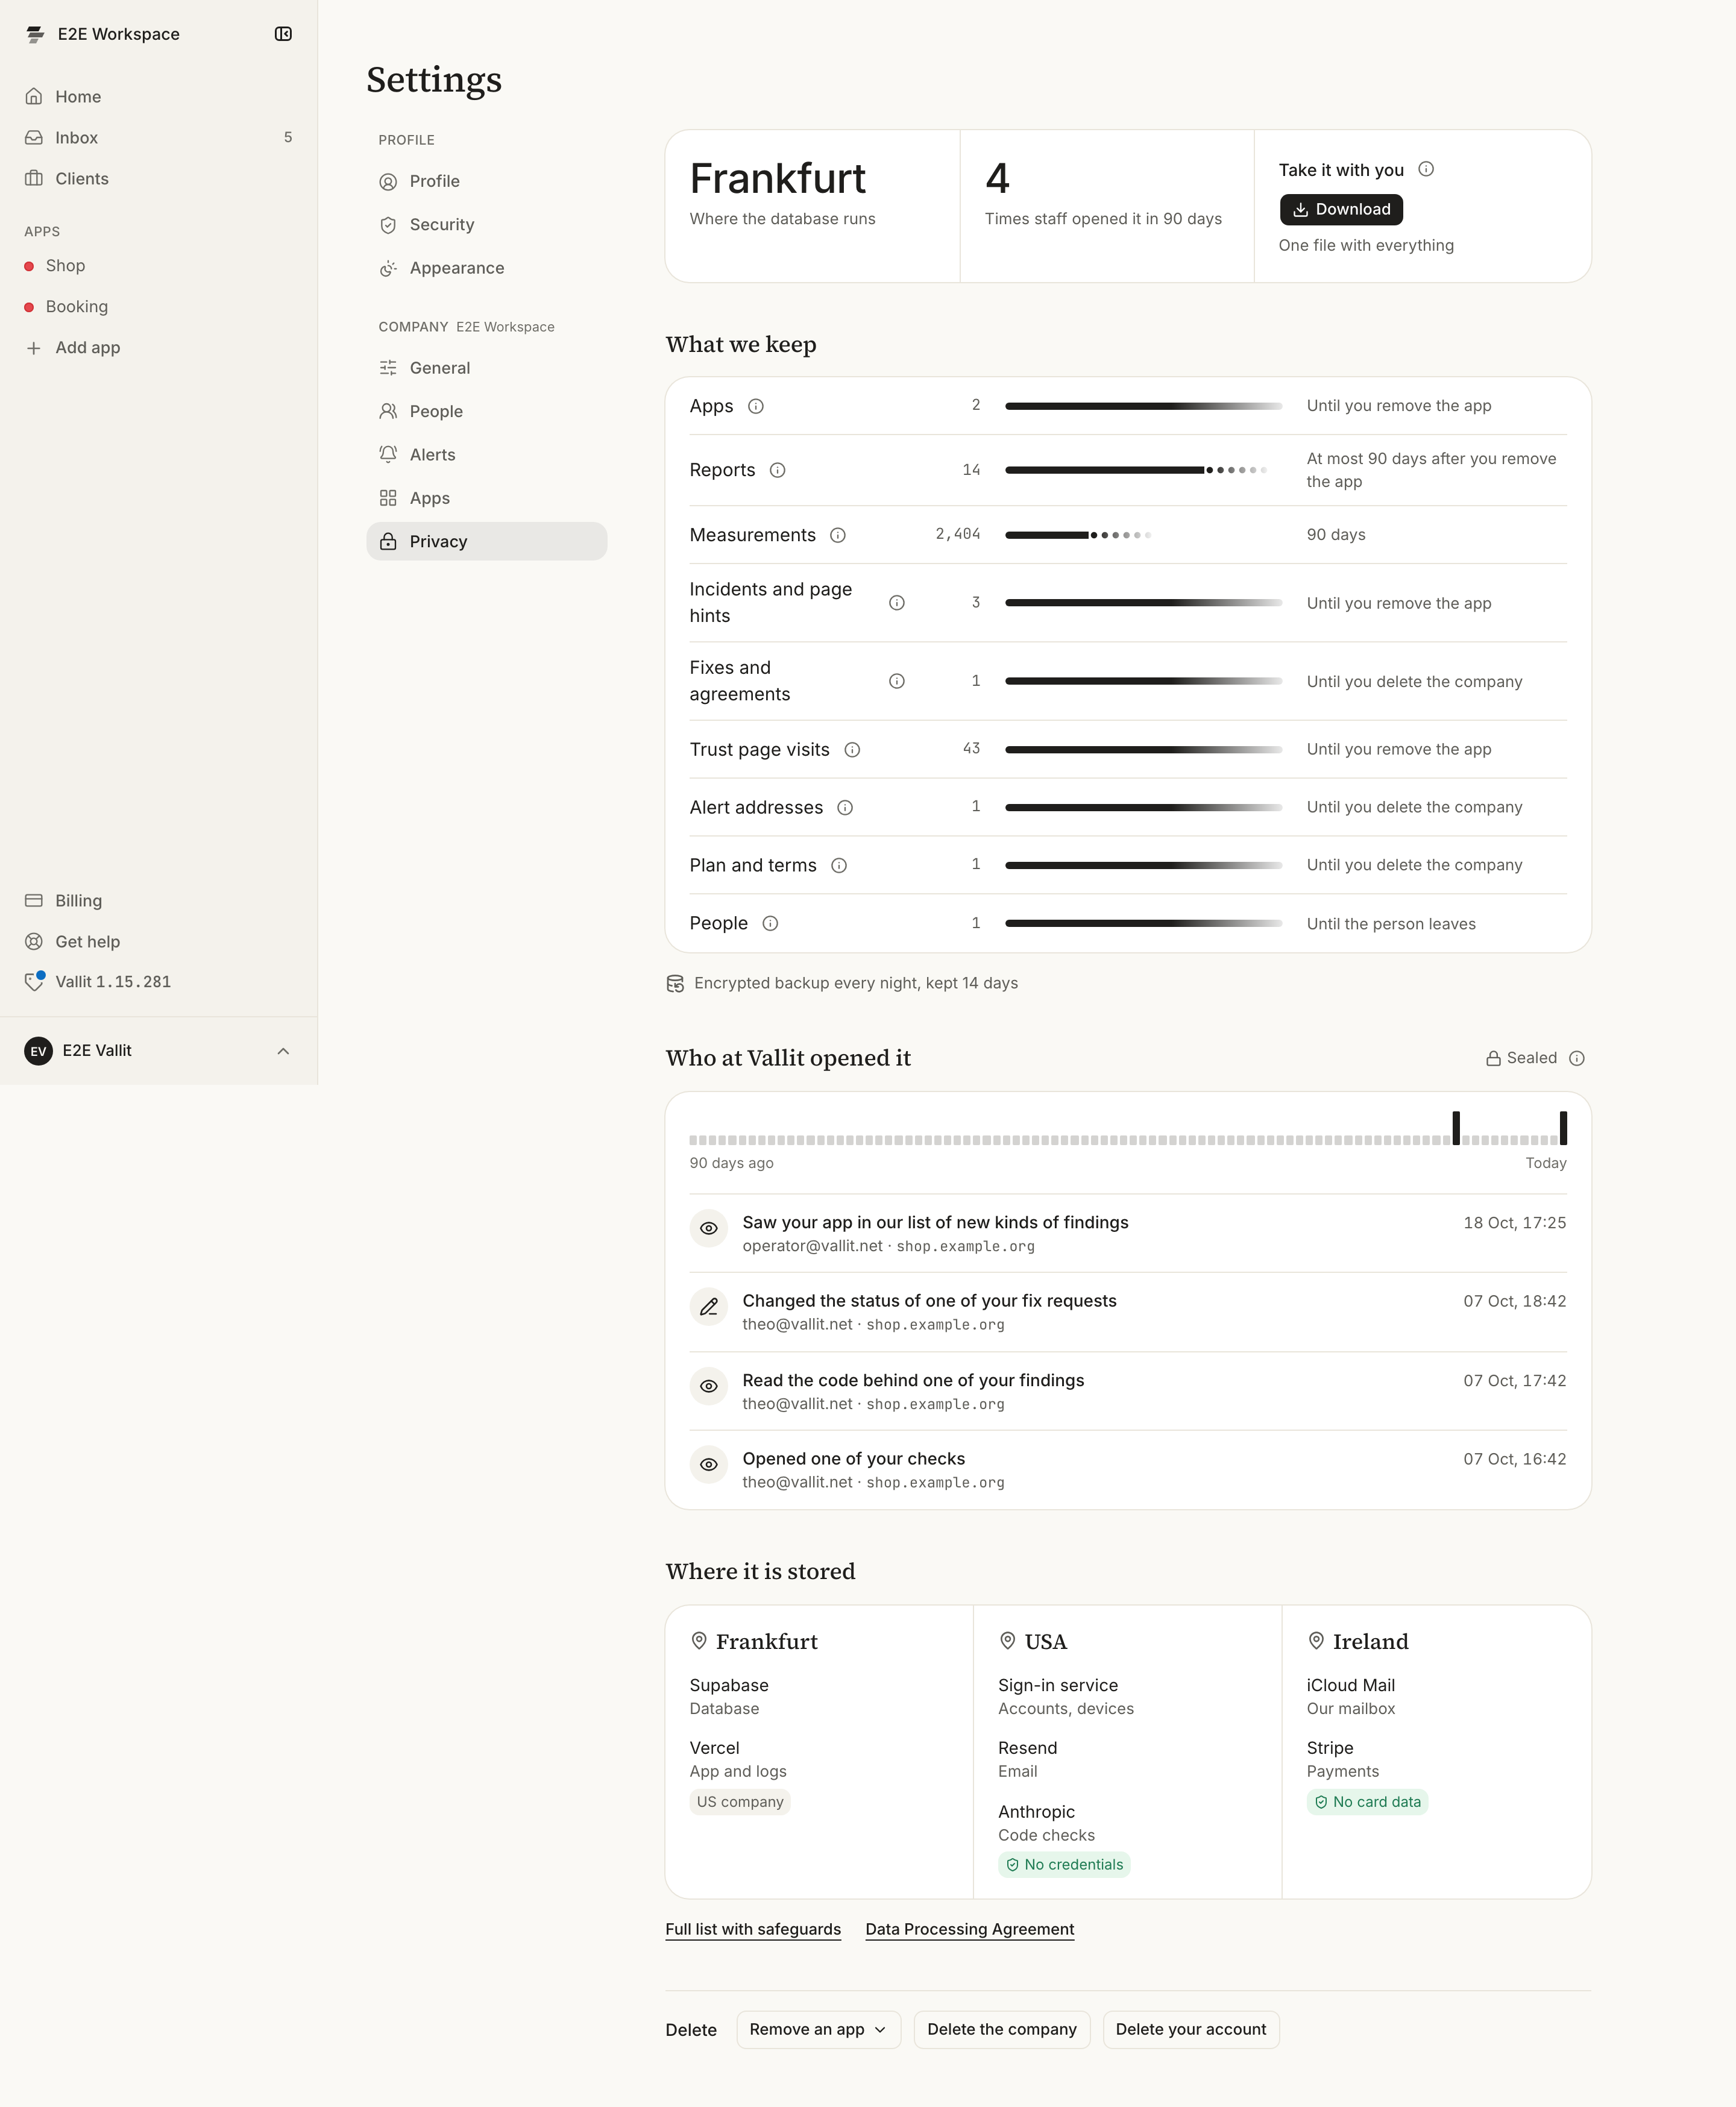Show info for Fixes and agreements
This screenshot has height=2107, width=1736.
point(897,681)
